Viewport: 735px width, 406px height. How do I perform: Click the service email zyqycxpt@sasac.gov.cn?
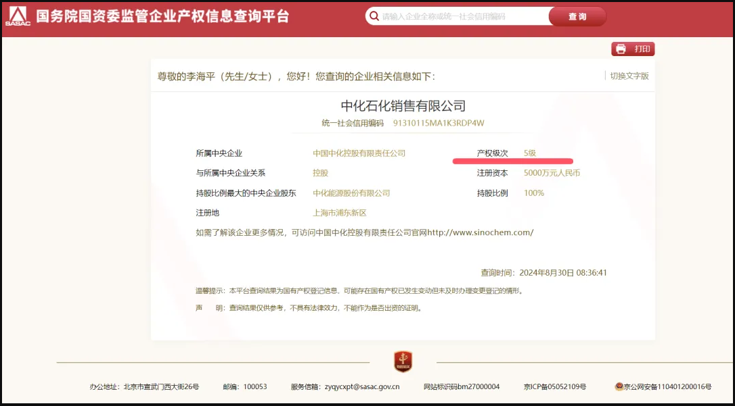click(x=363, y=387)
